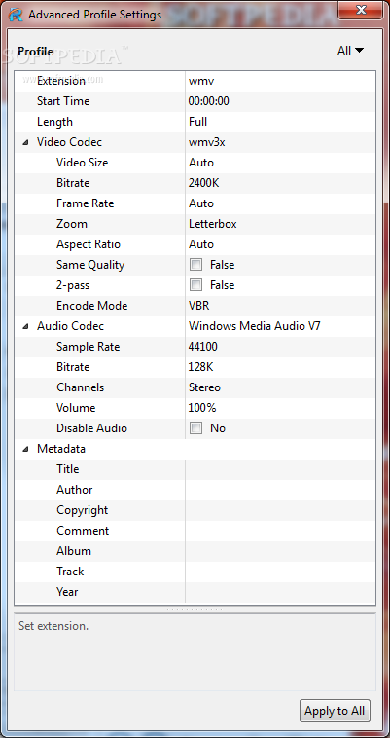
Task: Click the dotted splitter grip above the description
Action: click(x=195, y=609)
